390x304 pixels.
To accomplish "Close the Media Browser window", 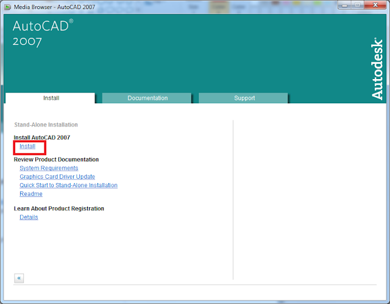I will [x=375, y=5].
